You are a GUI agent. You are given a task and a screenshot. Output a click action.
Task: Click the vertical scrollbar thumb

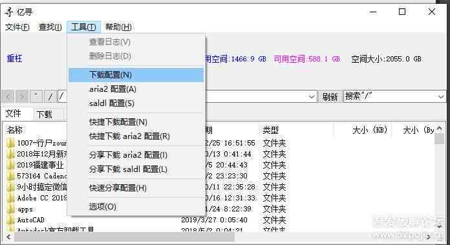click(439, 138)
